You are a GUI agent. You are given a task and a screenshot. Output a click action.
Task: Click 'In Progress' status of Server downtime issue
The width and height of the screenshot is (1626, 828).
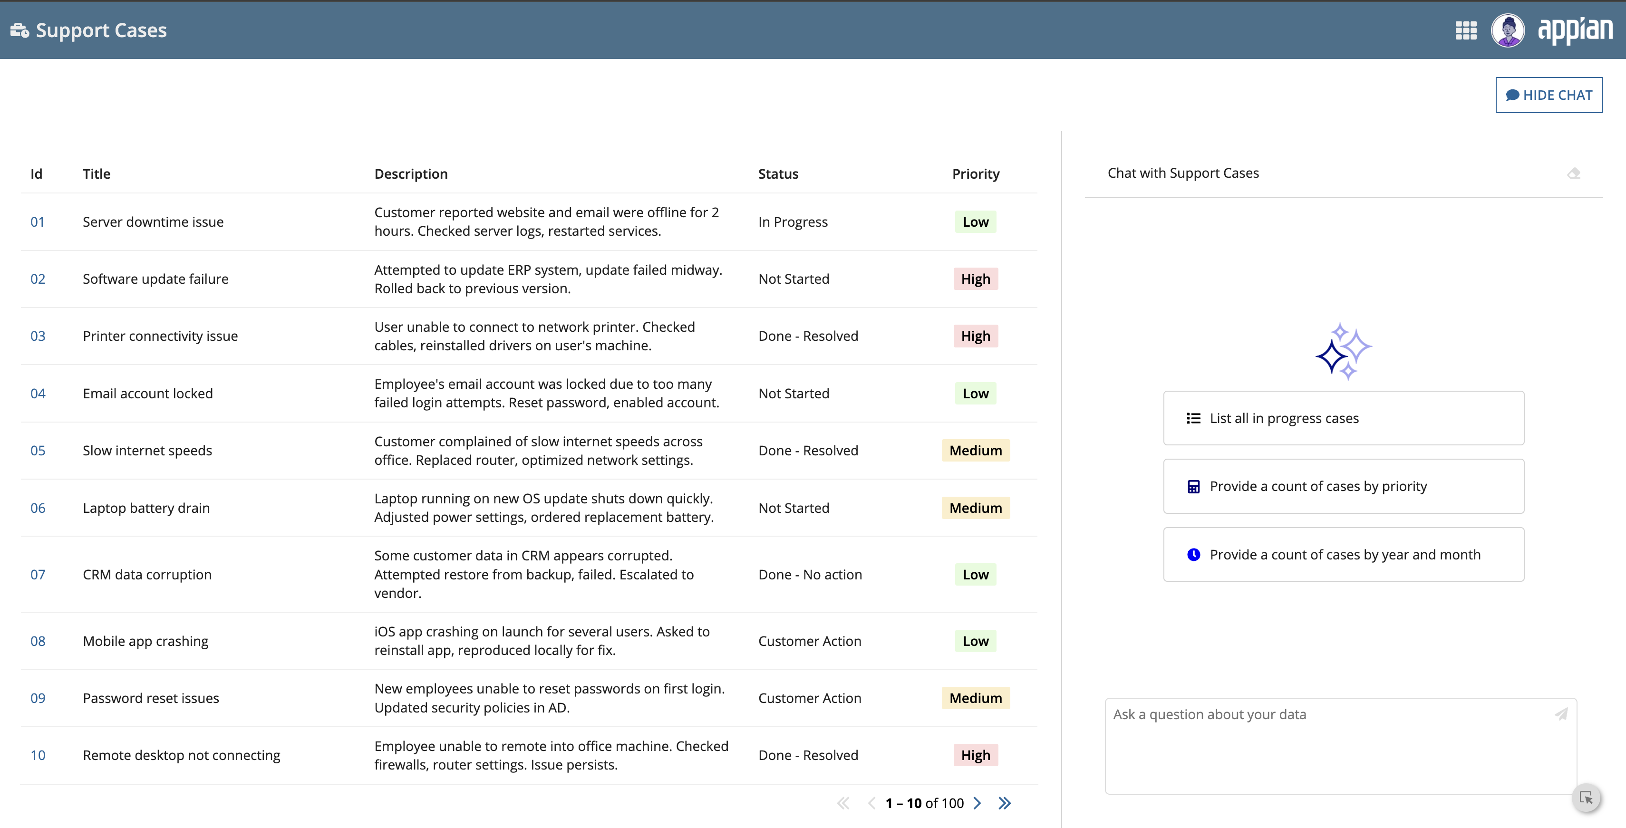click(x=793, y=222)
